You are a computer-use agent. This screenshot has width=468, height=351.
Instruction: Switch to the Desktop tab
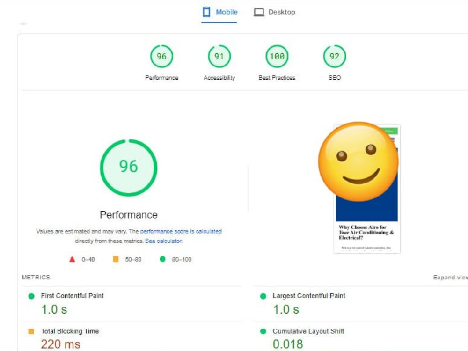[274, 12]
